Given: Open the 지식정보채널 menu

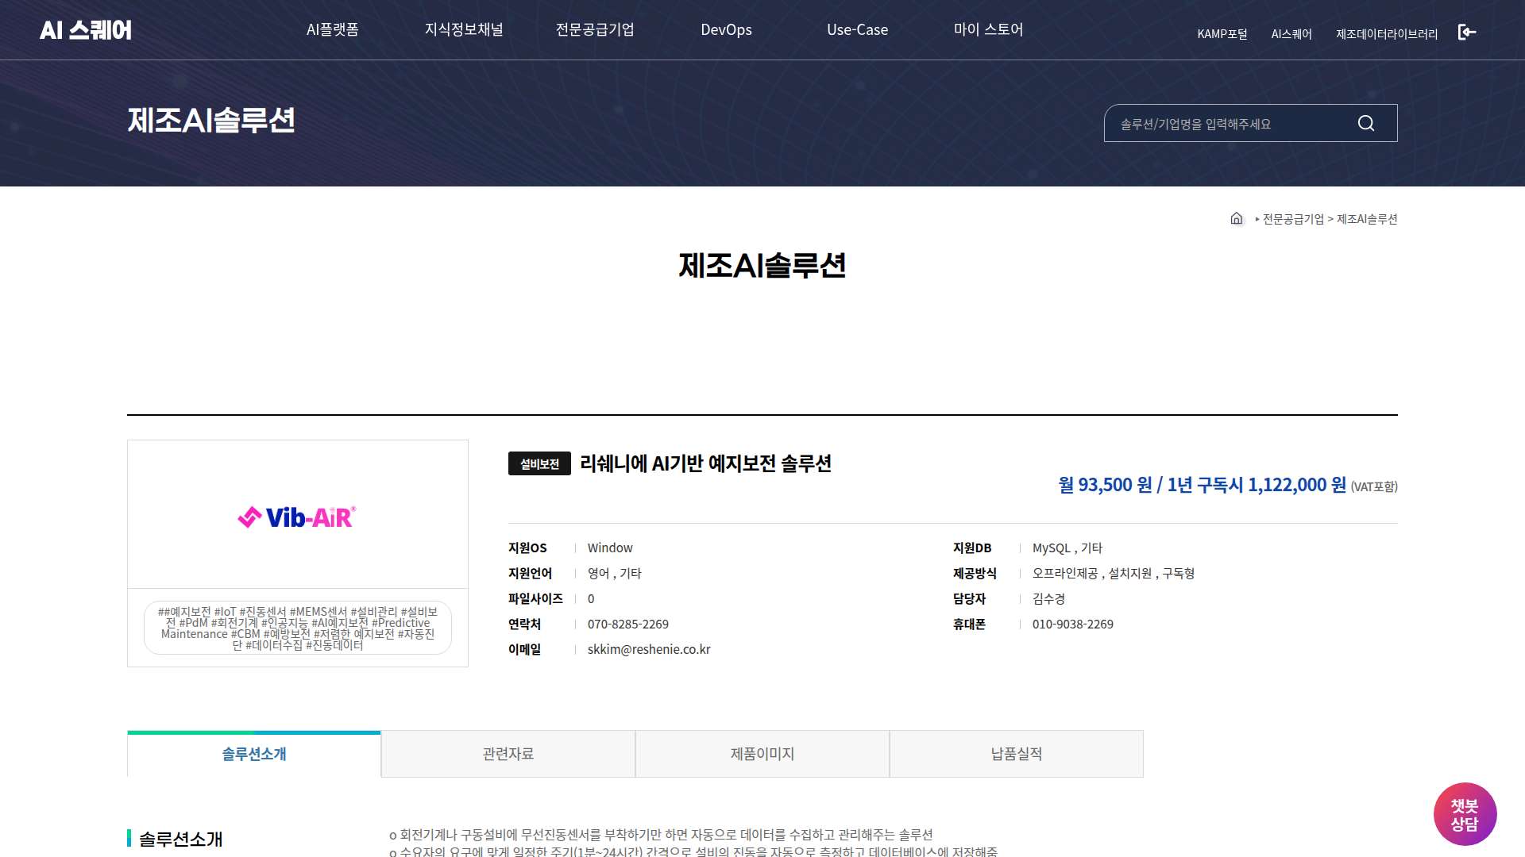Looking at the screenshot, I should (464, 29).
